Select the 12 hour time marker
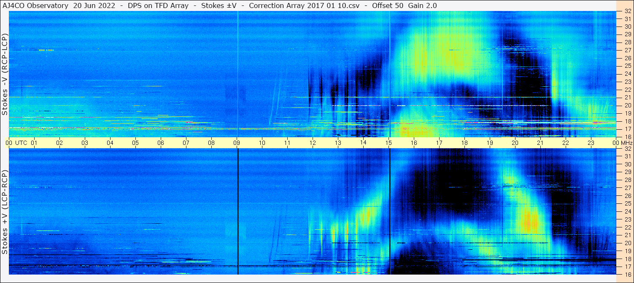The image size is (634, 283). [x=313, y=143]
